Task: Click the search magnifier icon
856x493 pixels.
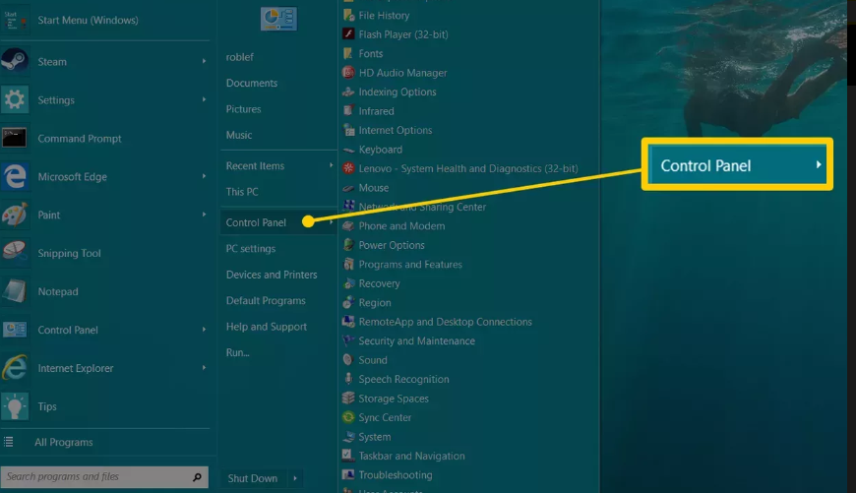Action: pos(197,477)
